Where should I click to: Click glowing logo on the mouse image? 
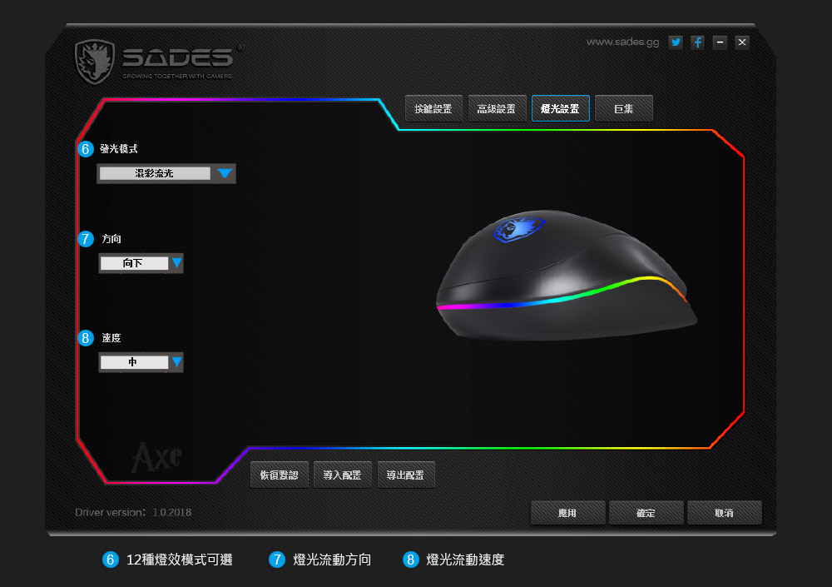[518, 230]
